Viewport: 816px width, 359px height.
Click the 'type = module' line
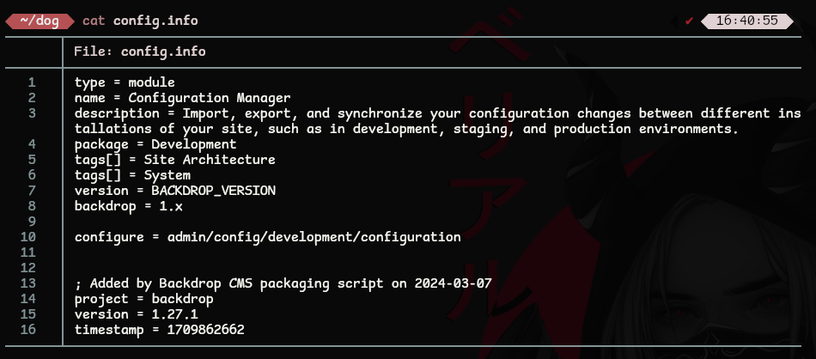click(x=125, y=82)
